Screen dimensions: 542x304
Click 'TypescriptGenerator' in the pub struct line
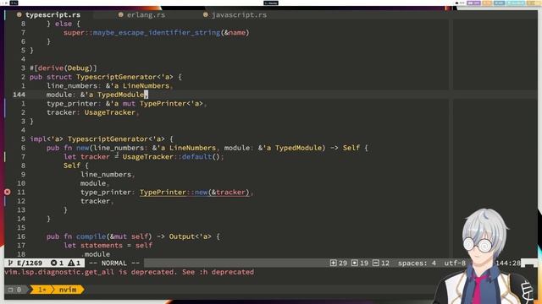click(x=116, y=77)
